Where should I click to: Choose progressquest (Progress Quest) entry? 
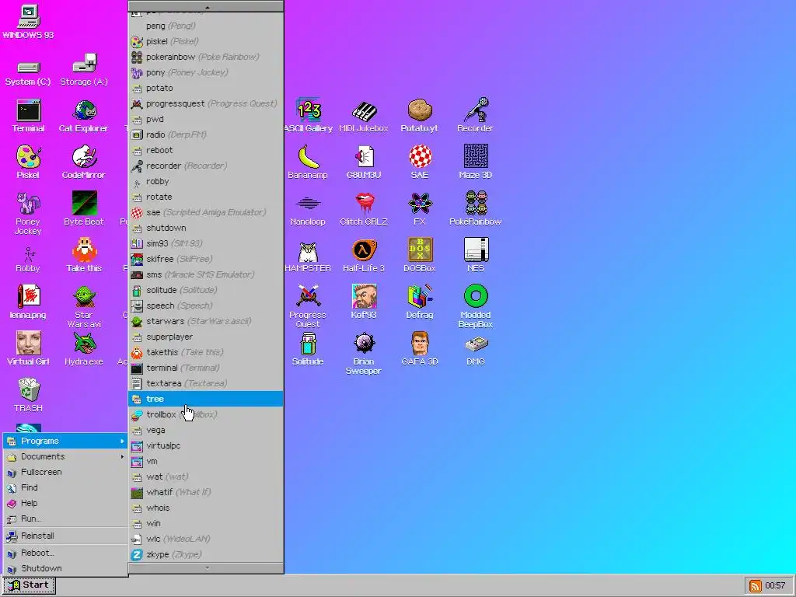pyautogui.click(x=205, y=103)
